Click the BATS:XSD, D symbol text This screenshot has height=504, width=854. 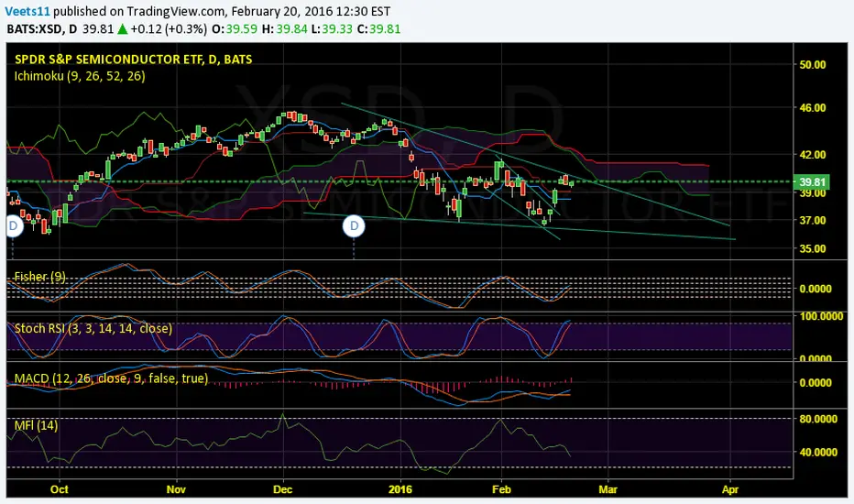[42, 29]
